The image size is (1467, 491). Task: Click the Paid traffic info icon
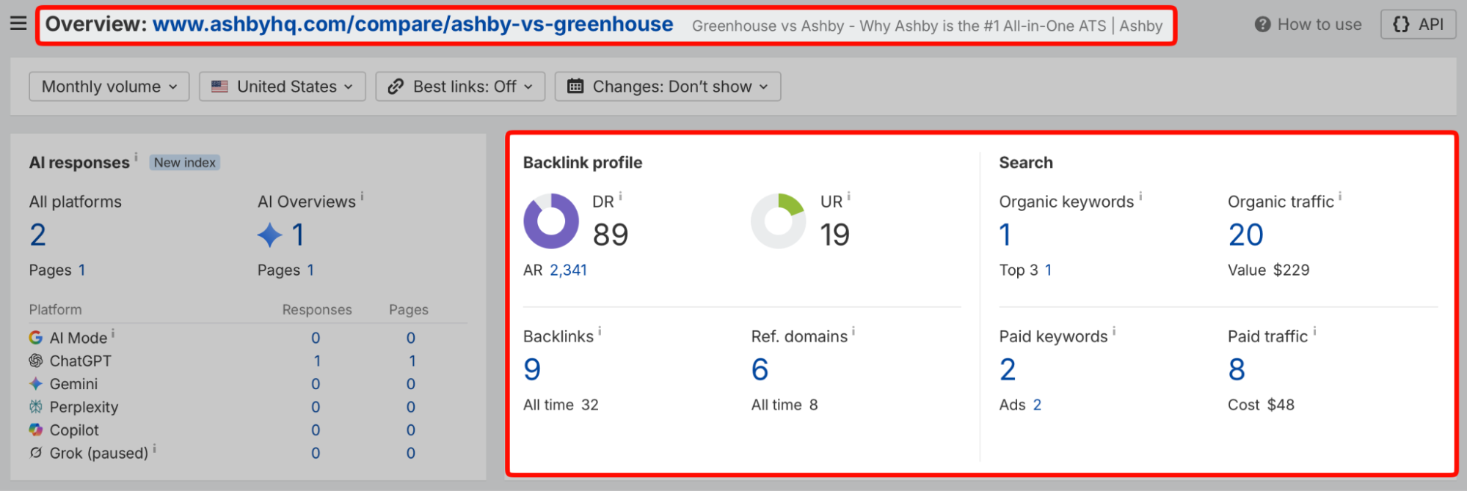[x=1314, y=331]
